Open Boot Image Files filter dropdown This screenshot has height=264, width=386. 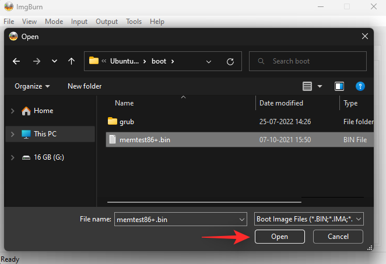pyautogui.click(x=308, y=219)
